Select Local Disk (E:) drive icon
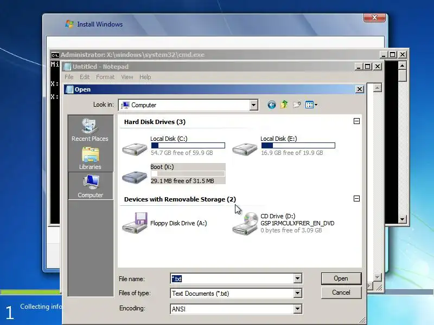434x325 pixels. click(245, 149)
